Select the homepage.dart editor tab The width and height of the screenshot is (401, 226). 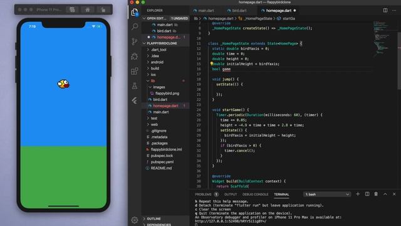pos(278,11)
